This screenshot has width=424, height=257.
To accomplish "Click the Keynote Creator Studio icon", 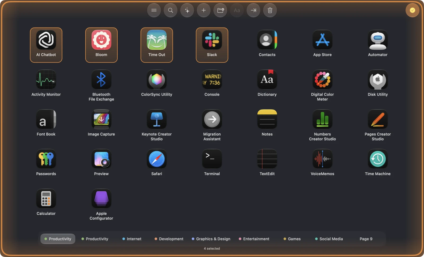I will pyautogui.click(x=157, y=119).
